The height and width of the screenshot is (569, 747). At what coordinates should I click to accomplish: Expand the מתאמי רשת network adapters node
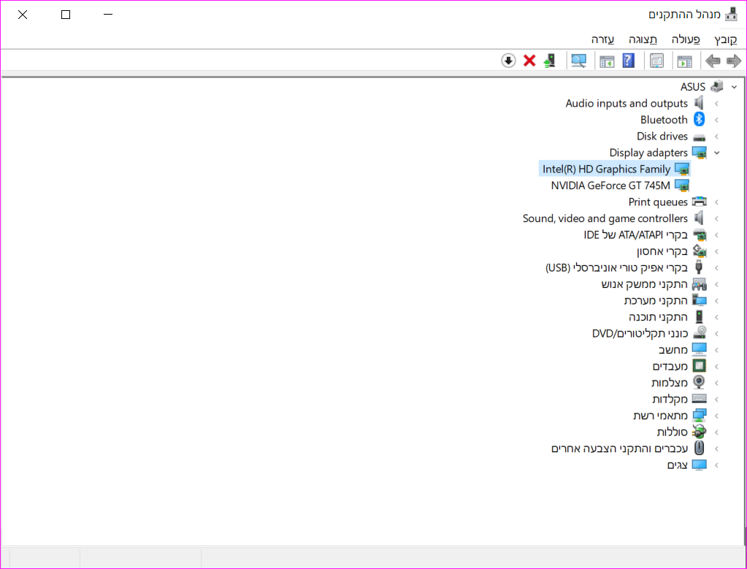click(716, 416)
